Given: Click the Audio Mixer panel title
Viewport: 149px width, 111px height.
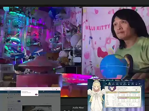Looking at the screenshot, I should click(78, 108).
